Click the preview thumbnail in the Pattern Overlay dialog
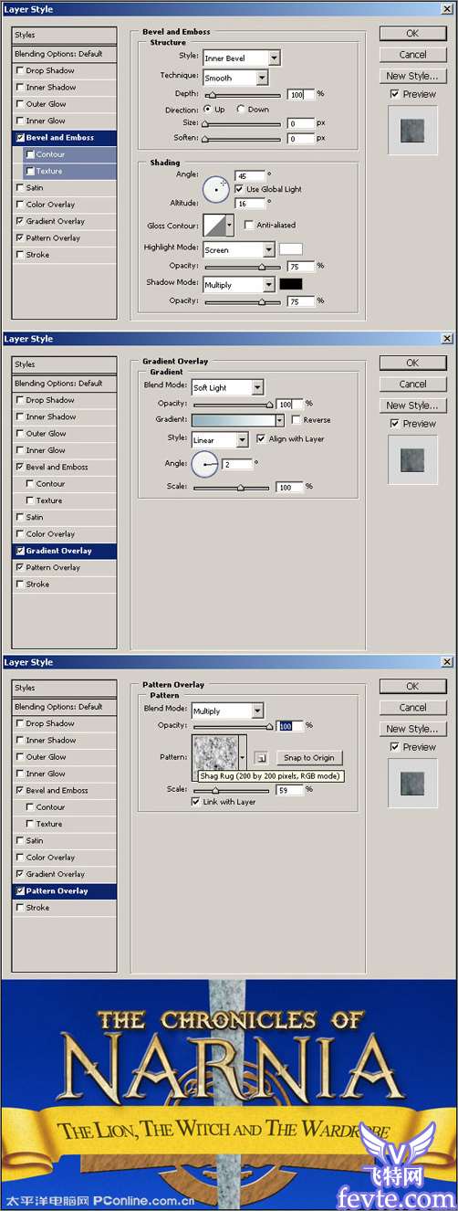The height and width of the screenshot is (1211, 458). click(412, 783)
